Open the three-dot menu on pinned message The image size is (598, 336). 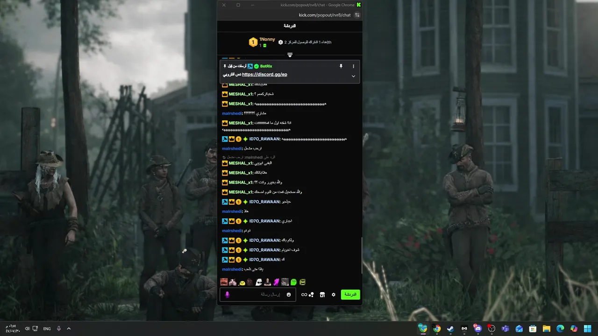click(353, 66)
